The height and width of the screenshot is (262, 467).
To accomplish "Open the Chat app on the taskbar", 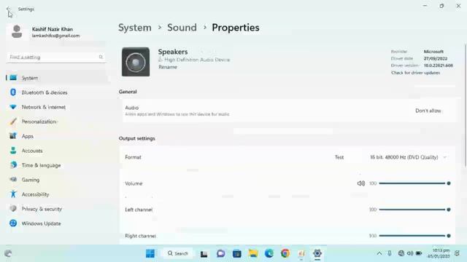I will (x=220, y=253).
